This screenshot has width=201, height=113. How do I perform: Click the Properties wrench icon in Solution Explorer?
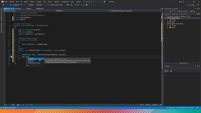click(x=192, y=11)
